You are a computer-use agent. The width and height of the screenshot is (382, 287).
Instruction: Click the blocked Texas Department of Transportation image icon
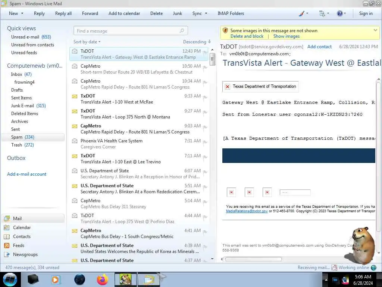[228, 87]
